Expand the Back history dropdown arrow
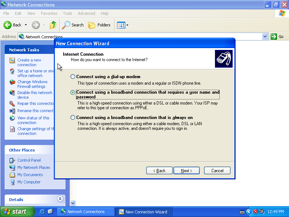 click(x=26, y=25)
